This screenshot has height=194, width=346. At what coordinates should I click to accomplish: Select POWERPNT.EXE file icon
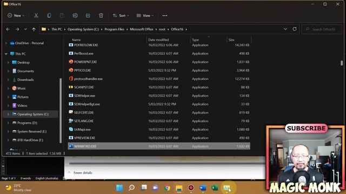71,62
